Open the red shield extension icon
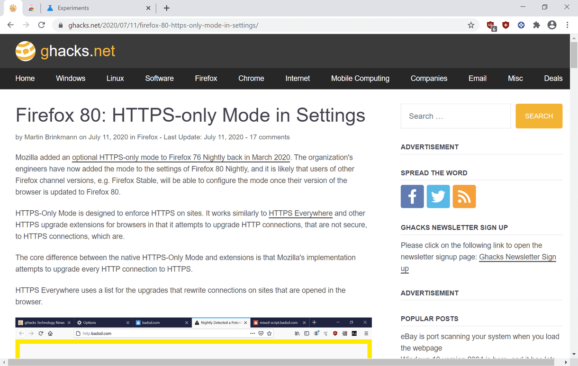This screenshot has height=366, width=578. [506, 25]
